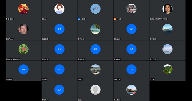
Task: Click the microphone icon next to 唐俊杰
Action: [x=7, y=19]
